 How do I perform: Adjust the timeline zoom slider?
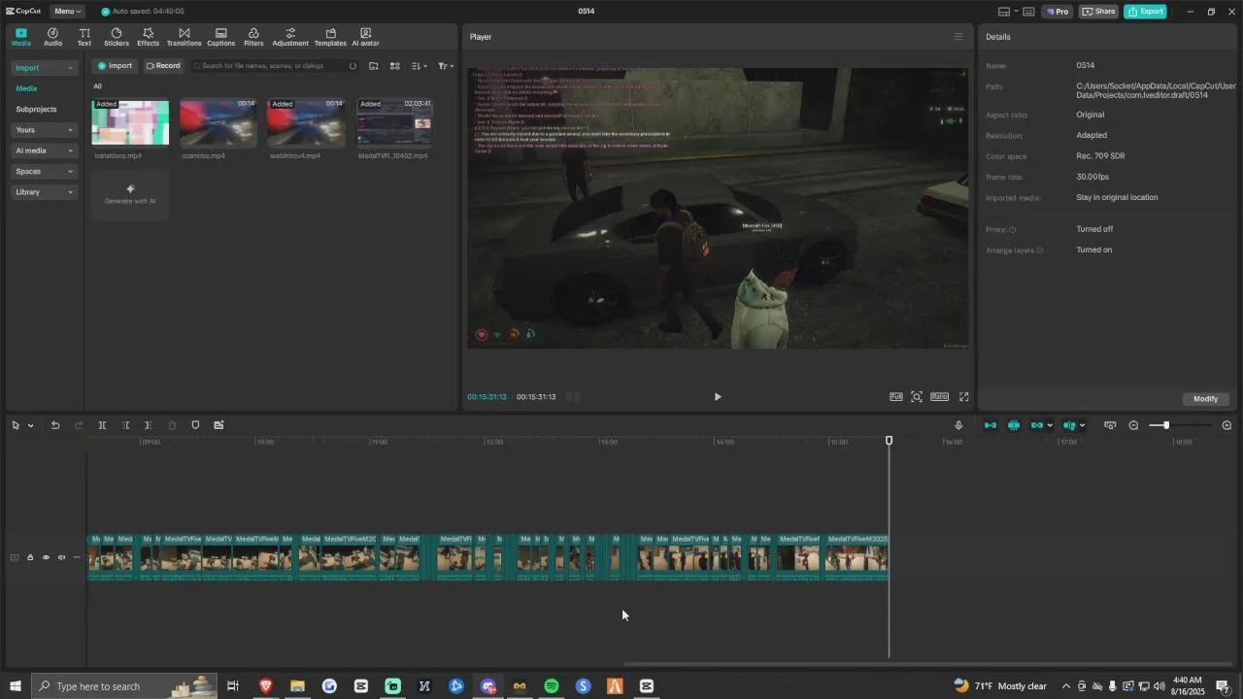[x=1166, y=425]
